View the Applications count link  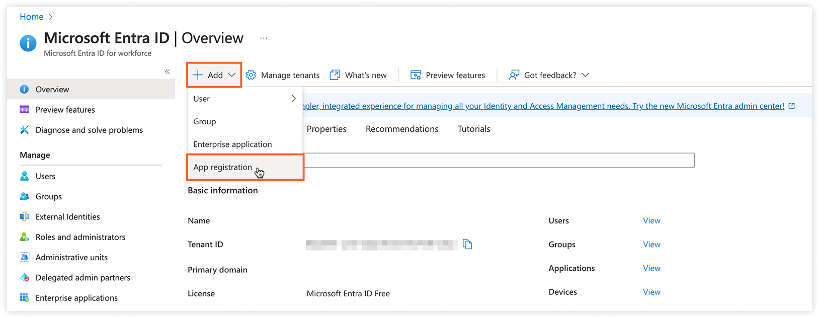(x=651, y=268)
